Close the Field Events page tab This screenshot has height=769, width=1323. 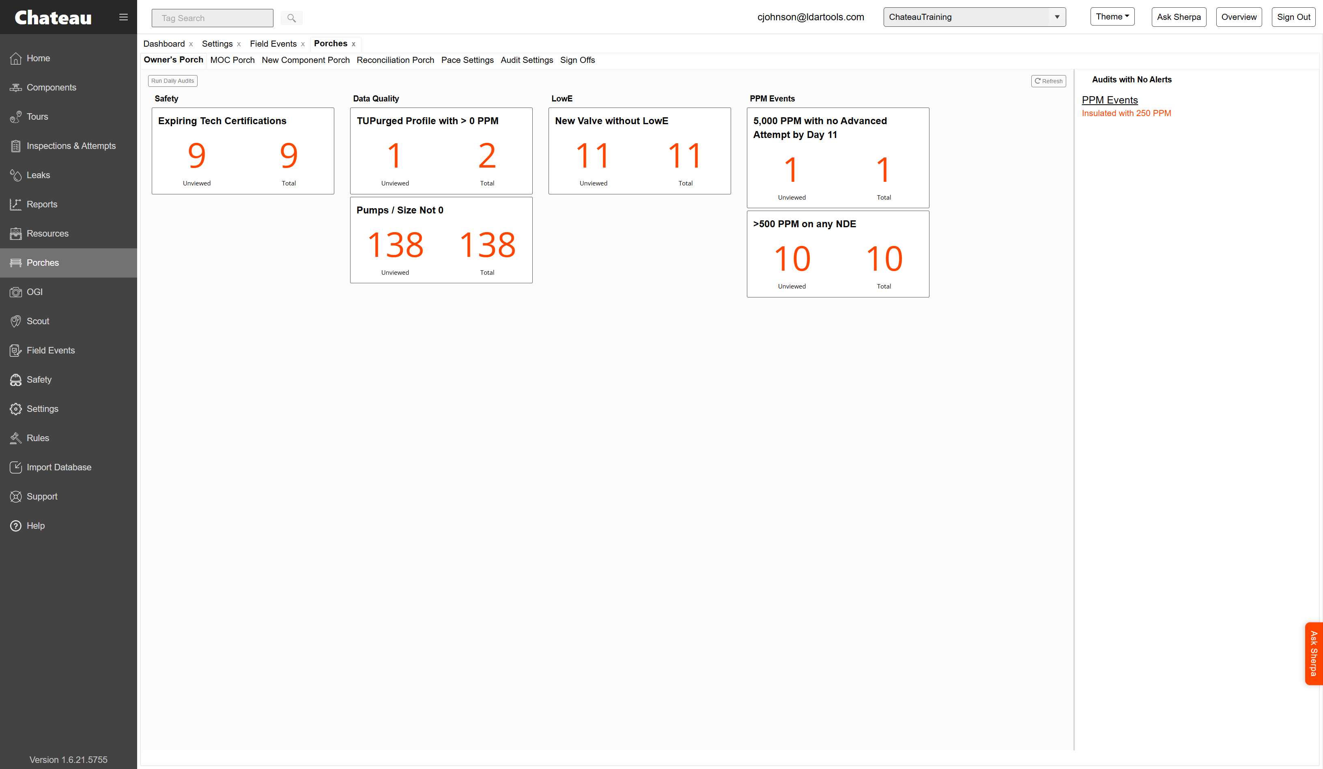[x=303, y=44]
